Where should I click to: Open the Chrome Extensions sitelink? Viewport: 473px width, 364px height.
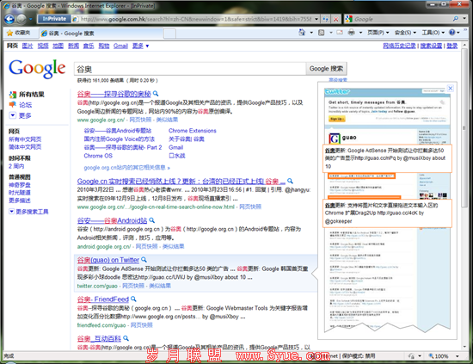pos(193,131)
